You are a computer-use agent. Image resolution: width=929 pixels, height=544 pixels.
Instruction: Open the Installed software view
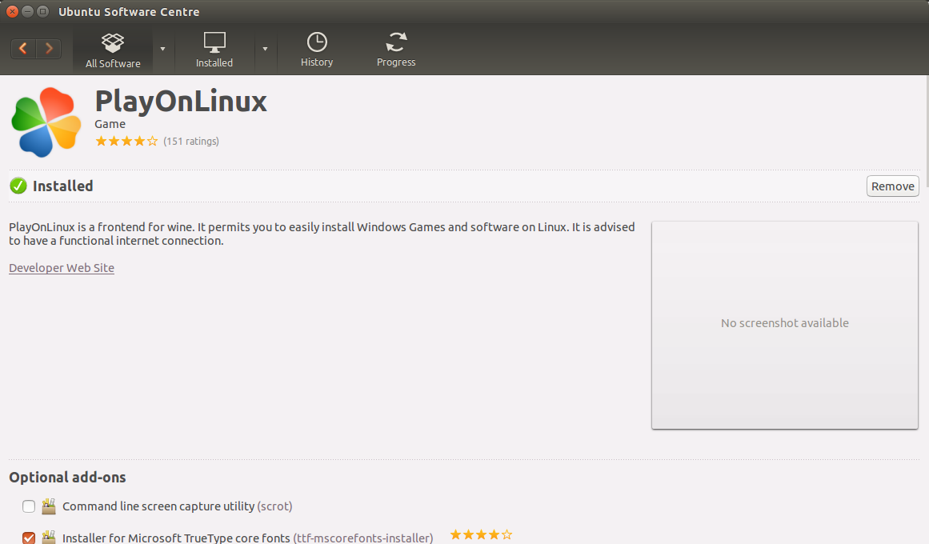pos(214,50)
